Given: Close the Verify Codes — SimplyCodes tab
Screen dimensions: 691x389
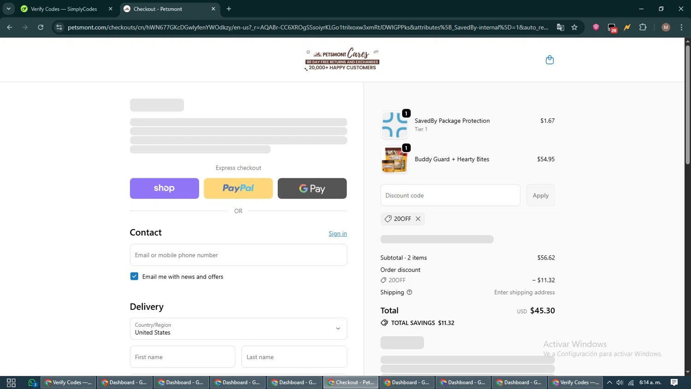Looking at the screenshot, I should click(111, 9).
